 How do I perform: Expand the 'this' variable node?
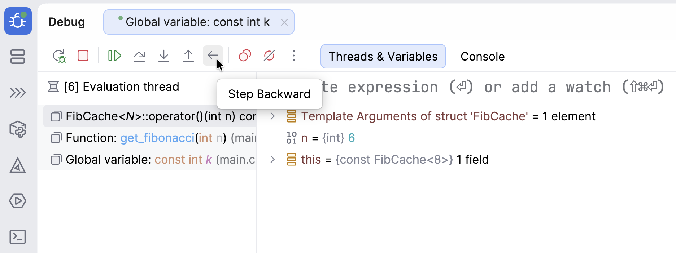[273, 160]
